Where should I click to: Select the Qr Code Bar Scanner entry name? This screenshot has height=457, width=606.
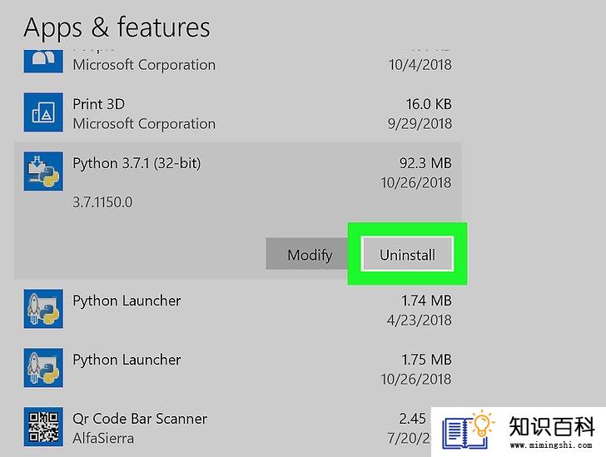tap(140, 419)
